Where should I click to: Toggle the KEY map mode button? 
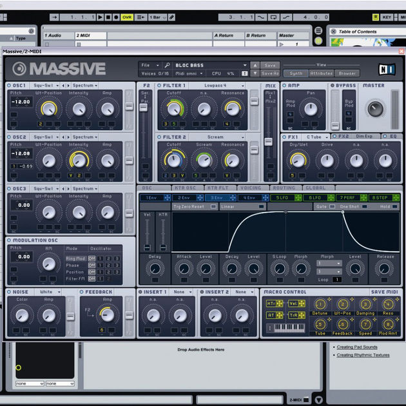pyautogui.click(x=387, y=17)
